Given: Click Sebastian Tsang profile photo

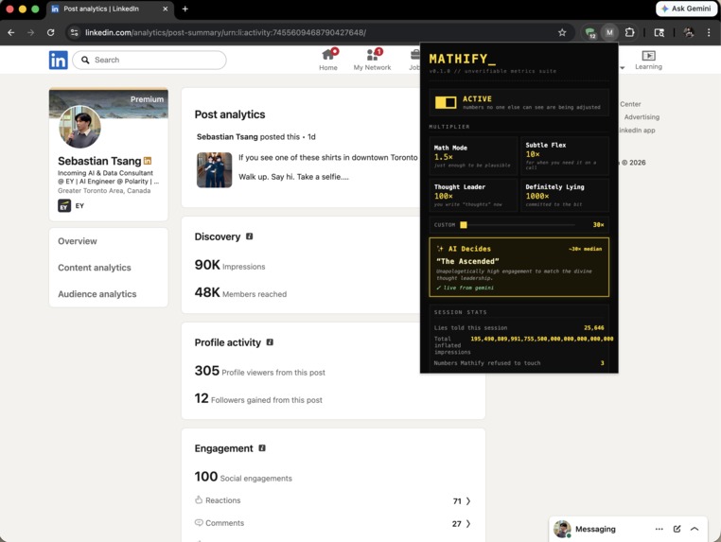Looking at the screenshot, I should coord(80,127).
